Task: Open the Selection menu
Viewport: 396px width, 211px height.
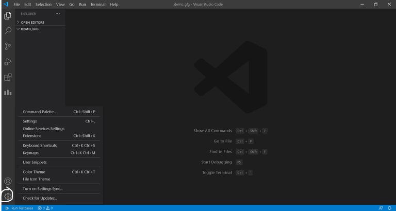Action: 43,5
